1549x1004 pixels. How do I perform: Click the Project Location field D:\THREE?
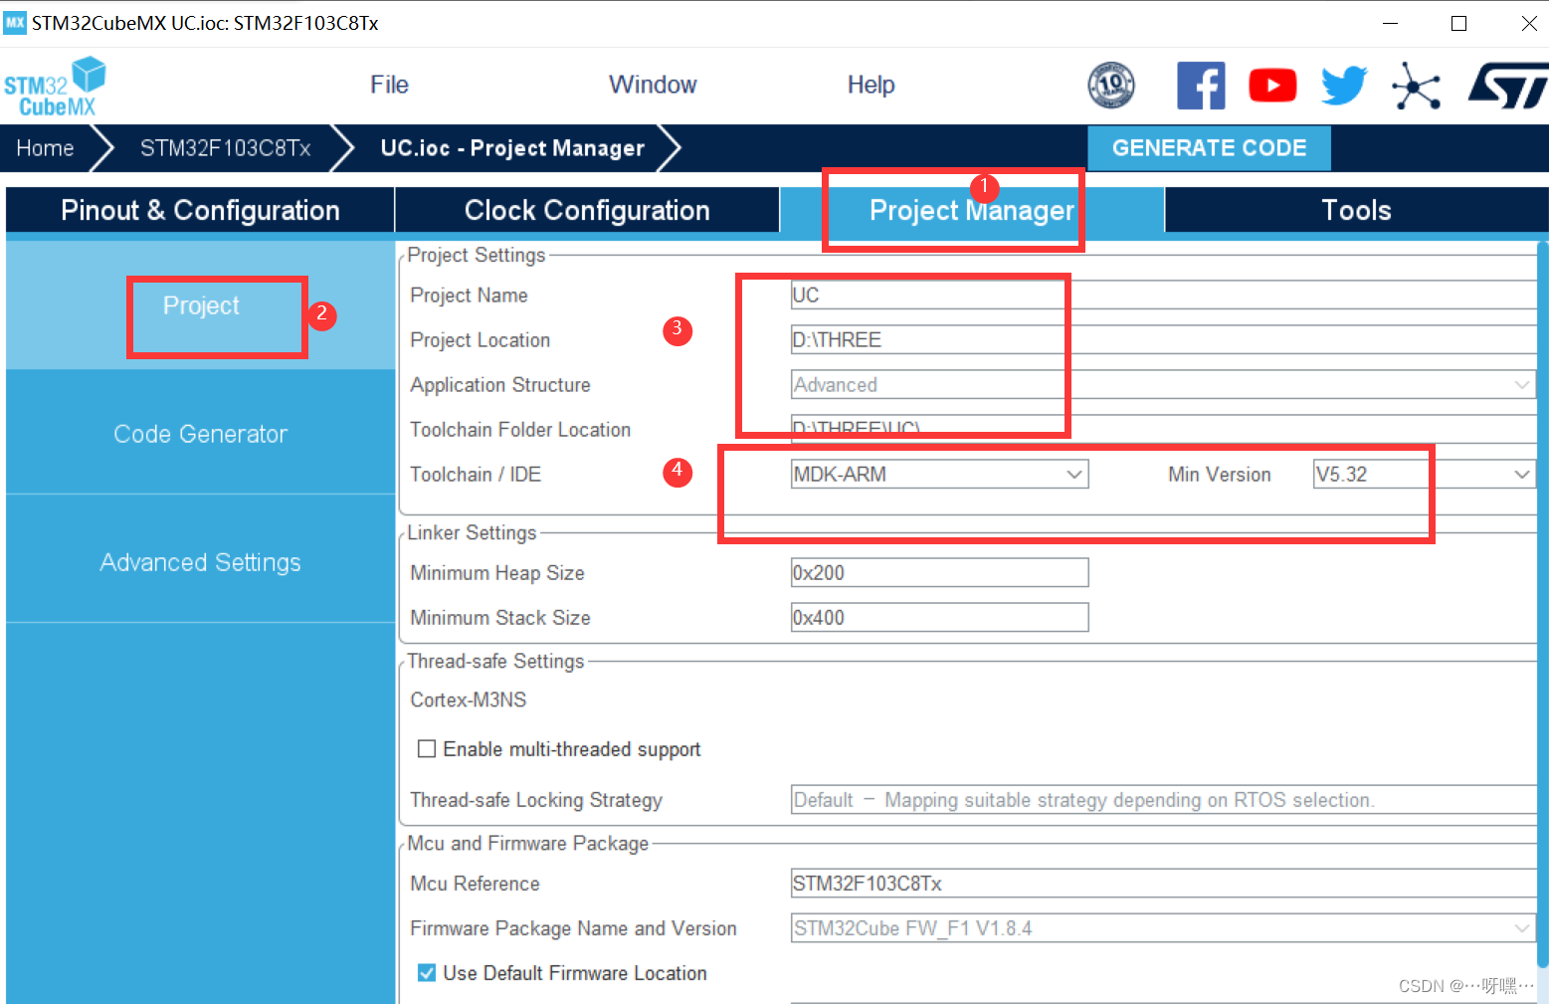[1163, 339]
